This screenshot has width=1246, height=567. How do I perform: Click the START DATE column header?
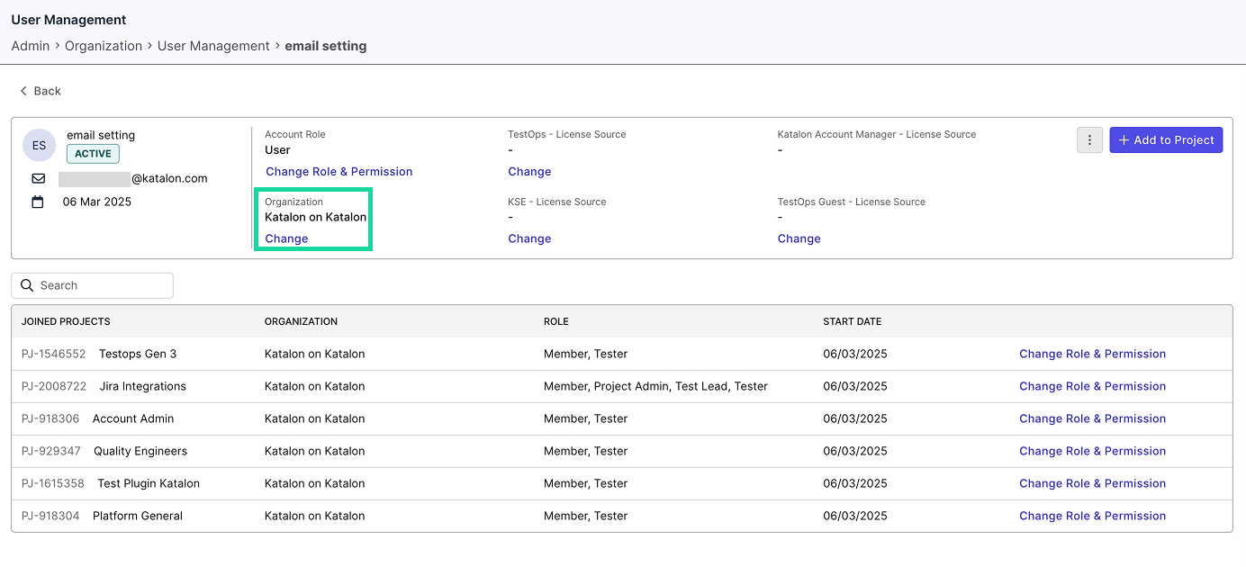tap(853, 321)
